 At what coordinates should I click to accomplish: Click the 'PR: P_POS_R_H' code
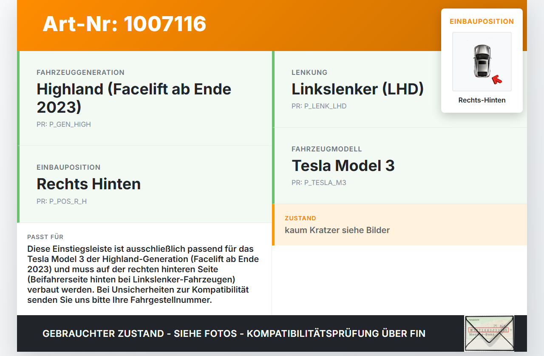point(62,201)
